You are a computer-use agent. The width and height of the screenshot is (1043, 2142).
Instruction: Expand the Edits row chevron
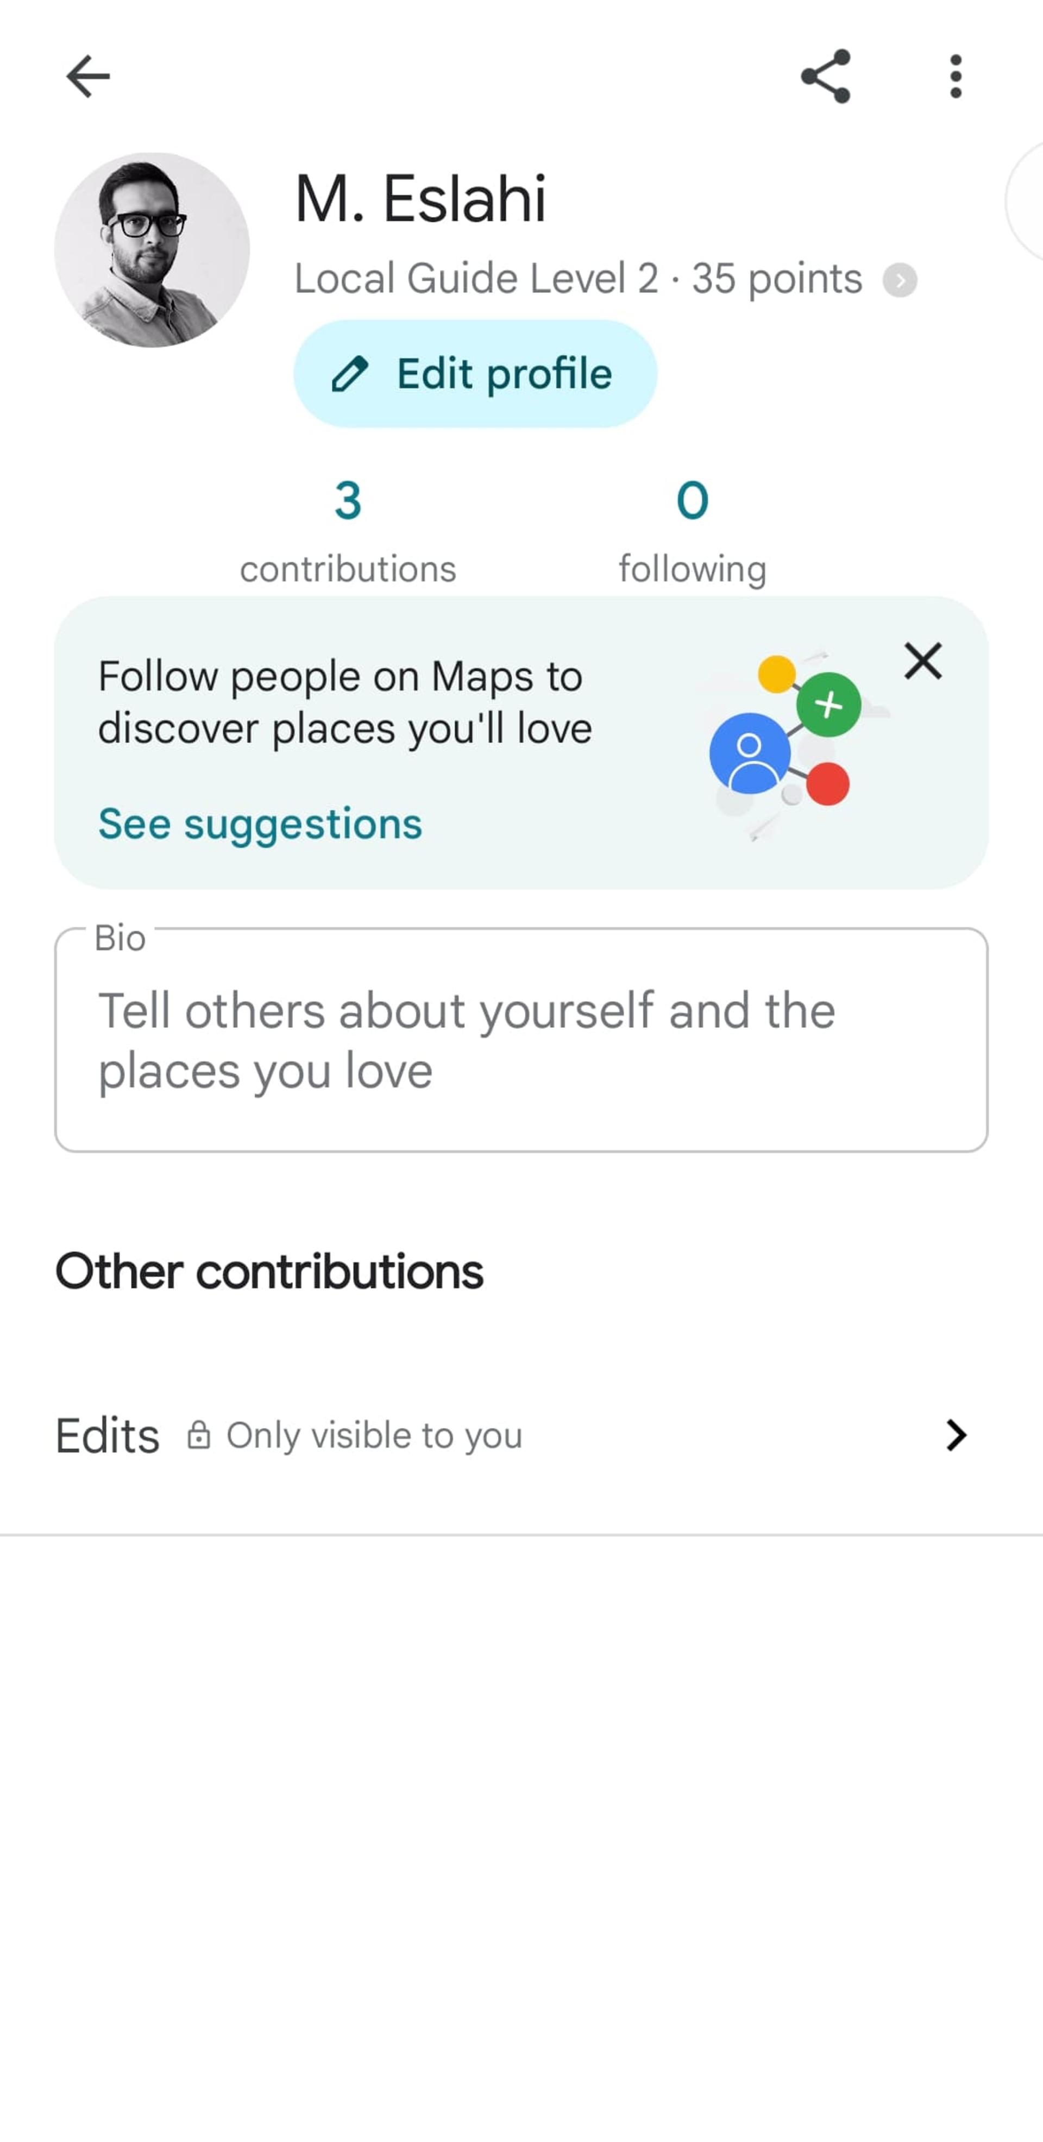[957, 1435]
